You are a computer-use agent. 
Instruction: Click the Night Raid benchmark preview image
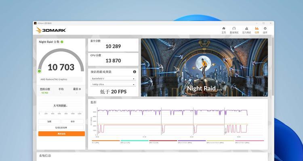pos(204,67)
